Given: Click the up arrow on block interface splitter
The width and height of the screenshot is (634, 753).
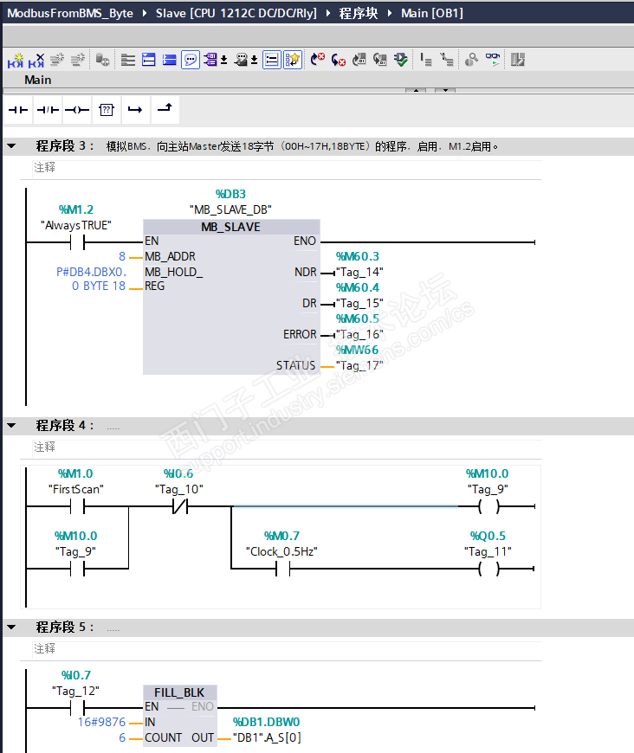Looking at the screenshot, I should [x=416, y=90].
